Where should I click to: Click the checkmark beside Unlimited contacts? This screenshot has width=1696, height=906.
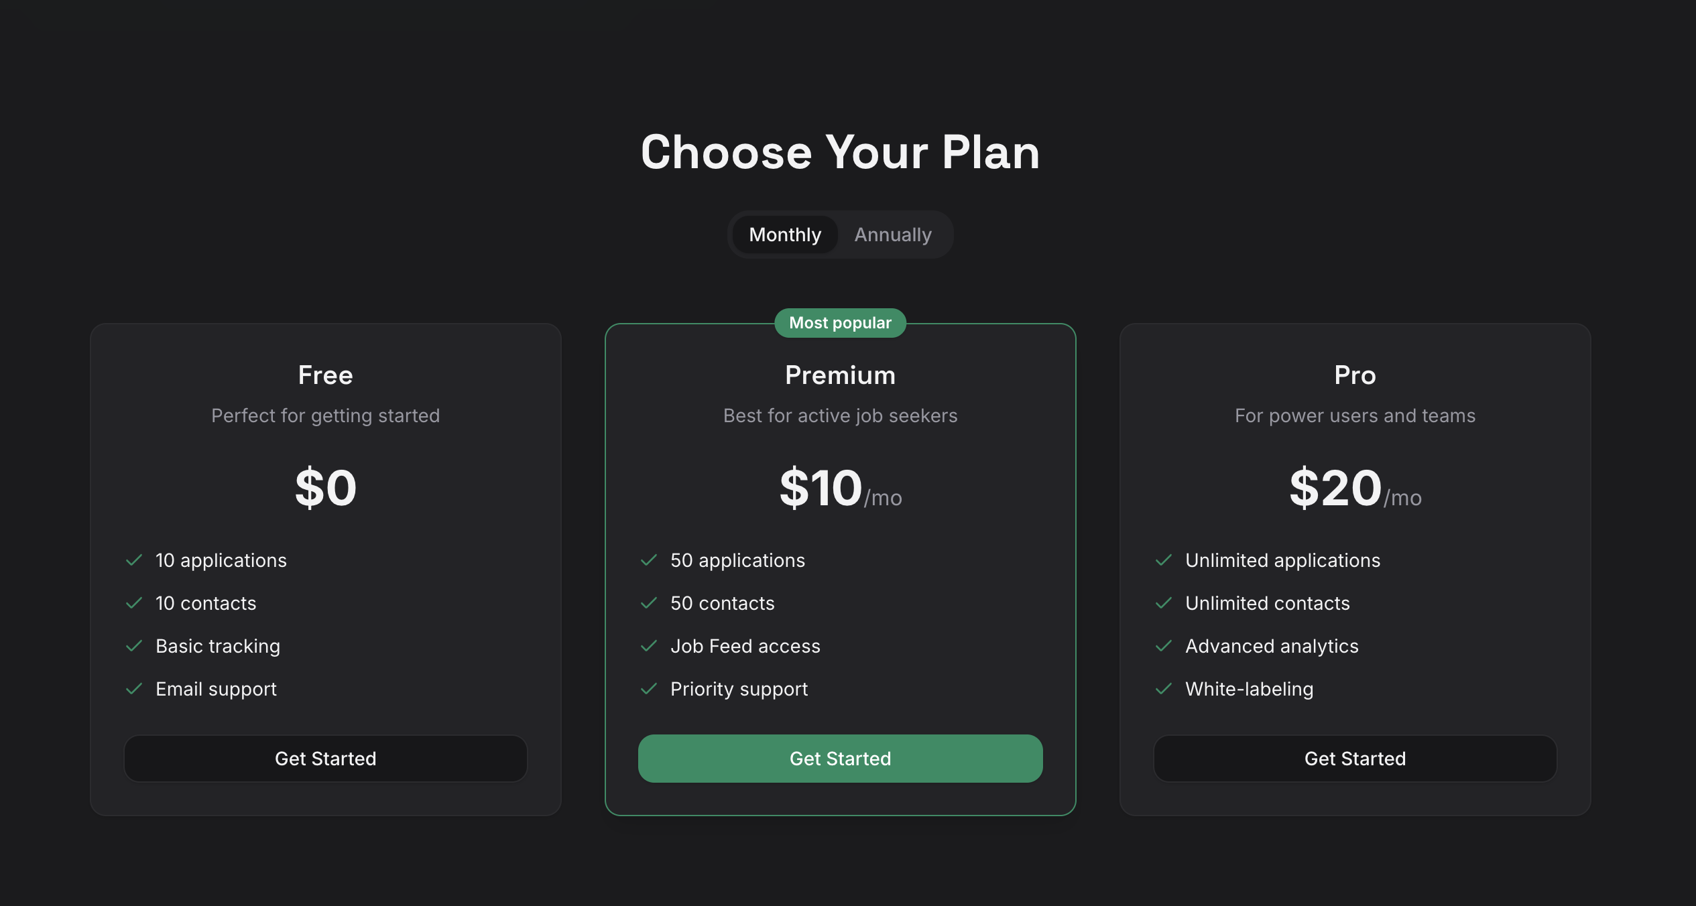[x=1164, y=603]
